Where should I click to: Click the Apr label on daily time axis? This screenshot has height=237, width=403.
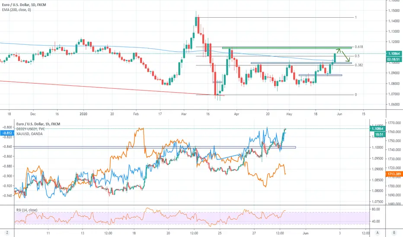[x=237, y=114]
